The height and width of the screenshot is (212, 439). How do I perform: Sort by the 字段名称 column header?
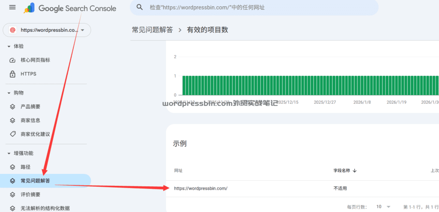345,170
